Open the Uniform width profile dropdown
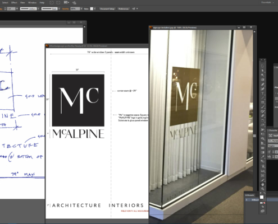 (38, 9)
